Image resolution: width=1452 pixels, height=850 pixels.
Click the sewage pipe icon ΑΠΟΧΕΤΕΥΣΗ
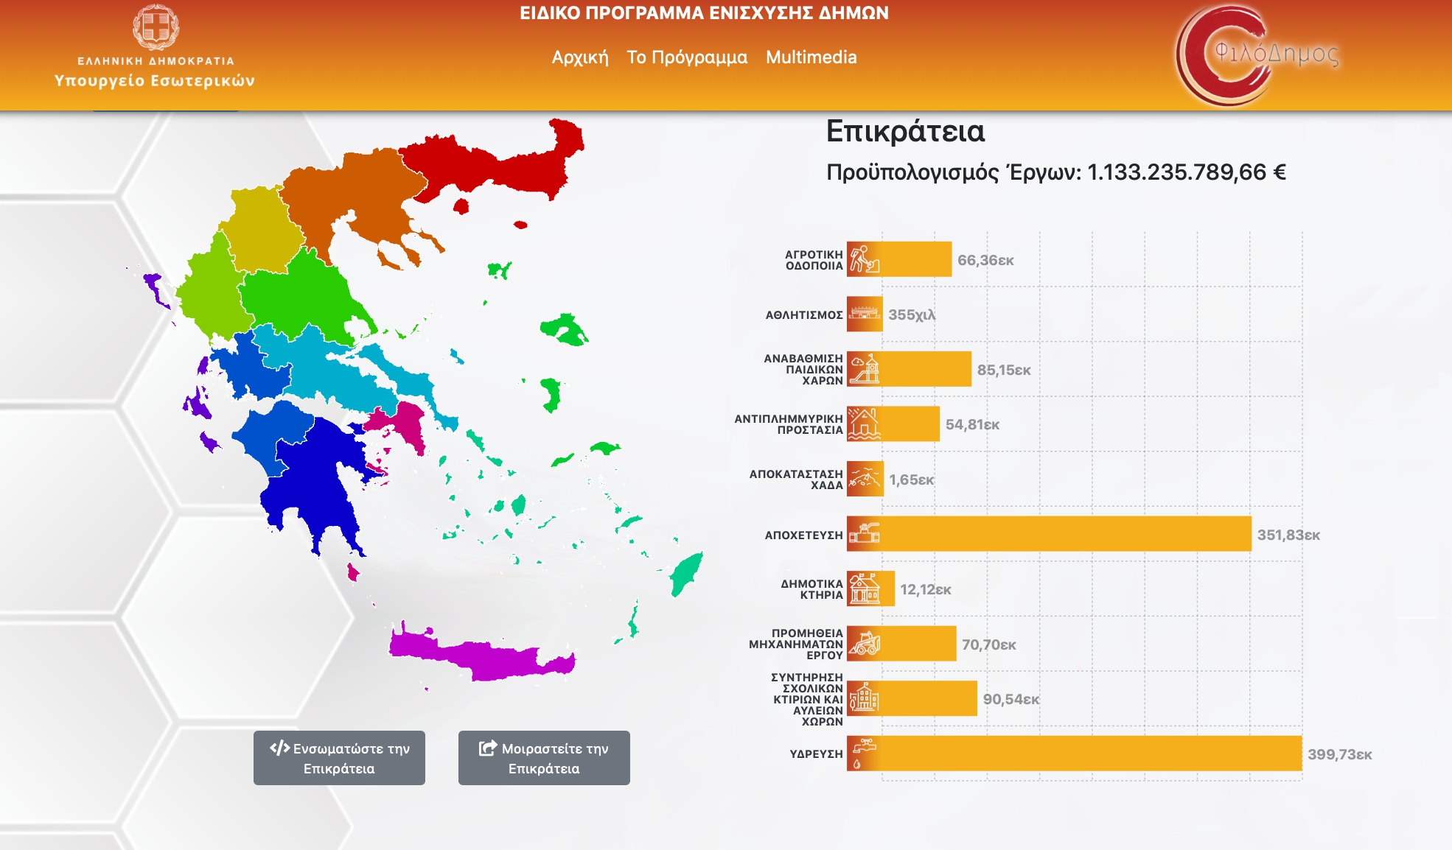(x=865, y=534)
